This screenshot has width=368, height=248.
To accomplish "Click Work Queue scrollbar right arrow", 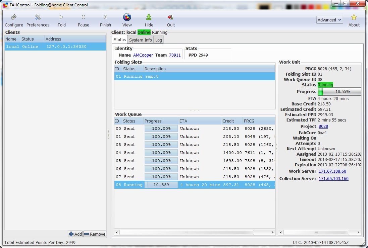I will coord(272,232).
